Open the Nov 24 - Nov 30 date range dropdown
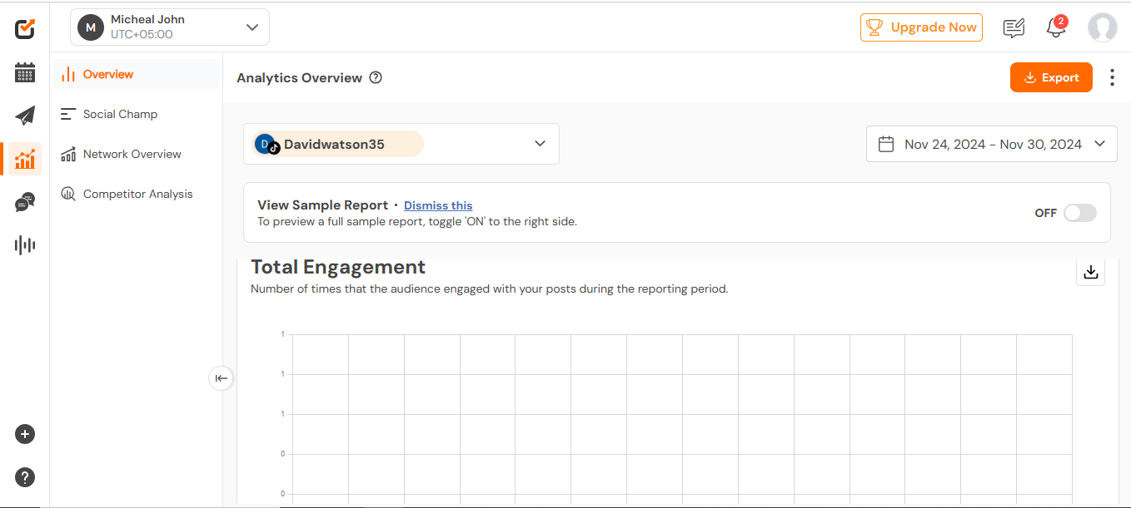 click(x=992, y=144)
